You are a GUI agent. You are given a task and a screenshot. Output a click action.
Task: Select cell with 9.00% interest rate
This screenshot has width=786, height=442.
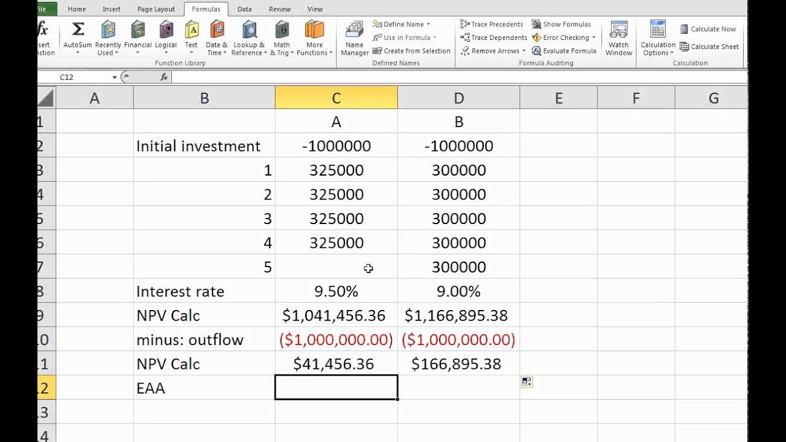click(459, 291)
